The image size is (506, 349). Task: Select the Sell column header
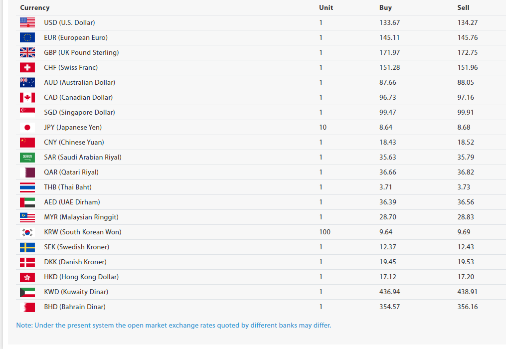coord(463,7)
